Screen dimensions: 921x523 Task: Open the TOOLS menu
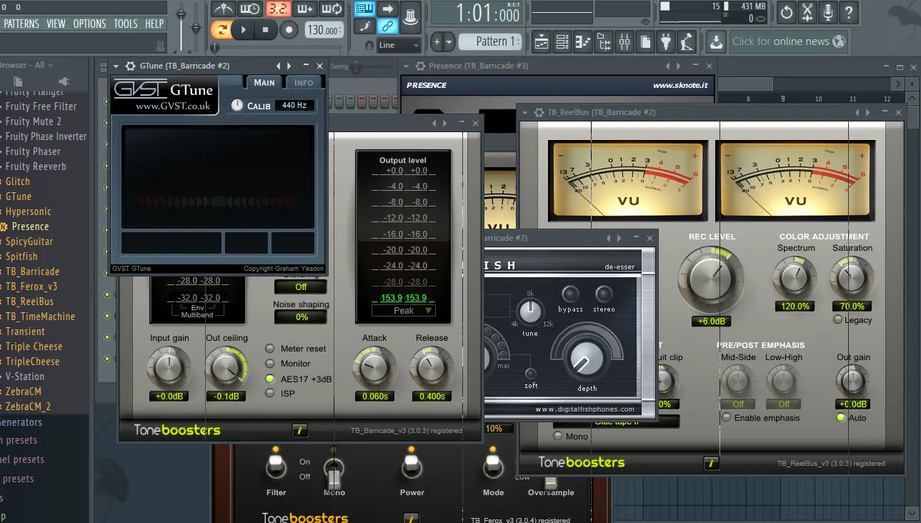126,24
